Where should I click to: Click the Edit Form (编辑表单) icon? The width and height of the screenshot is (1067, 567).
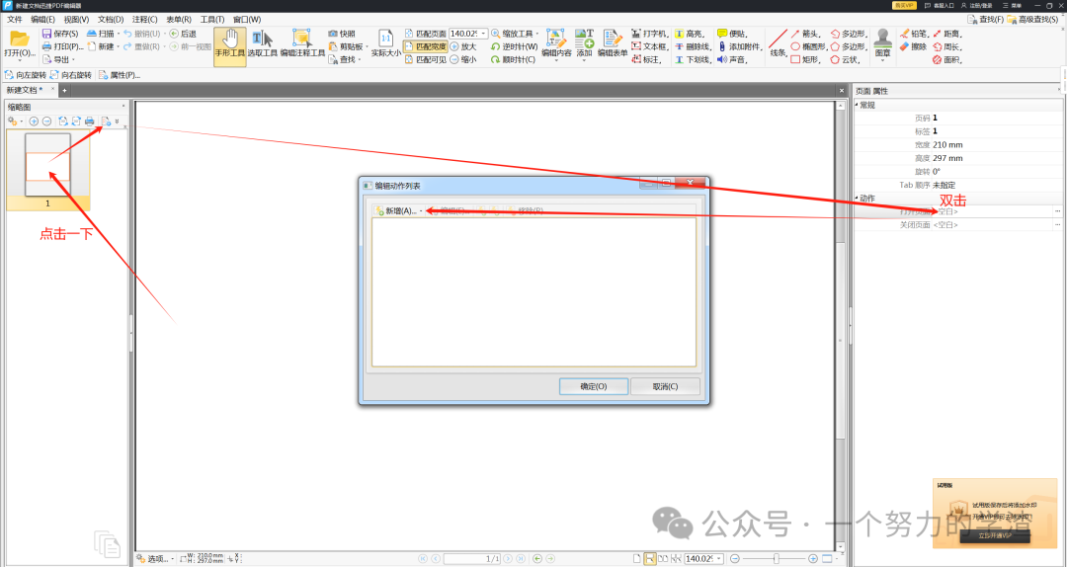tap(612, 39)
